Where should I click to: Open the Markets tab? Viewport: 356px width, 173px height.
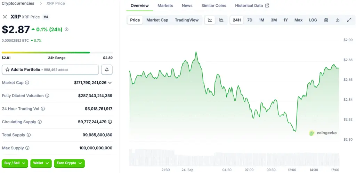coord(165,6)
